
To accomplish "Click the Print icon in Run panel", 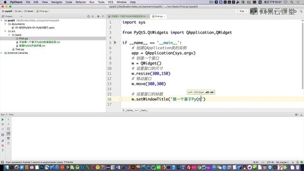I will click(x=9, y=138).
